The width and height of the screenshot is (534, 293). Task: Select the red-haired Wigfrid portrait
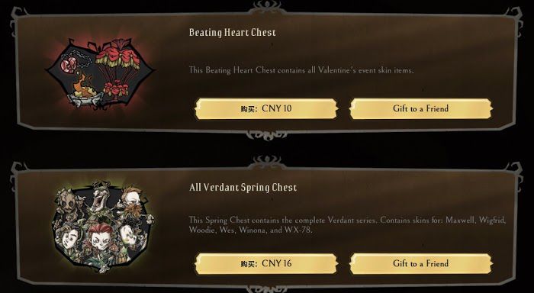pyautogui.click(x=101, y=239)
